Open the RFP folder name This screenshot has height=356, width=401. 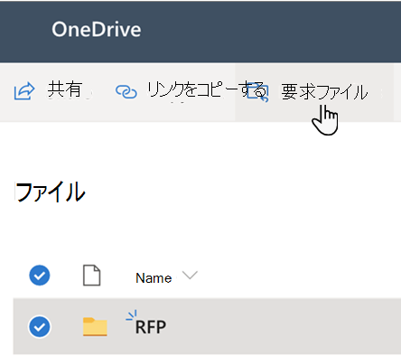tap(151, 327)
